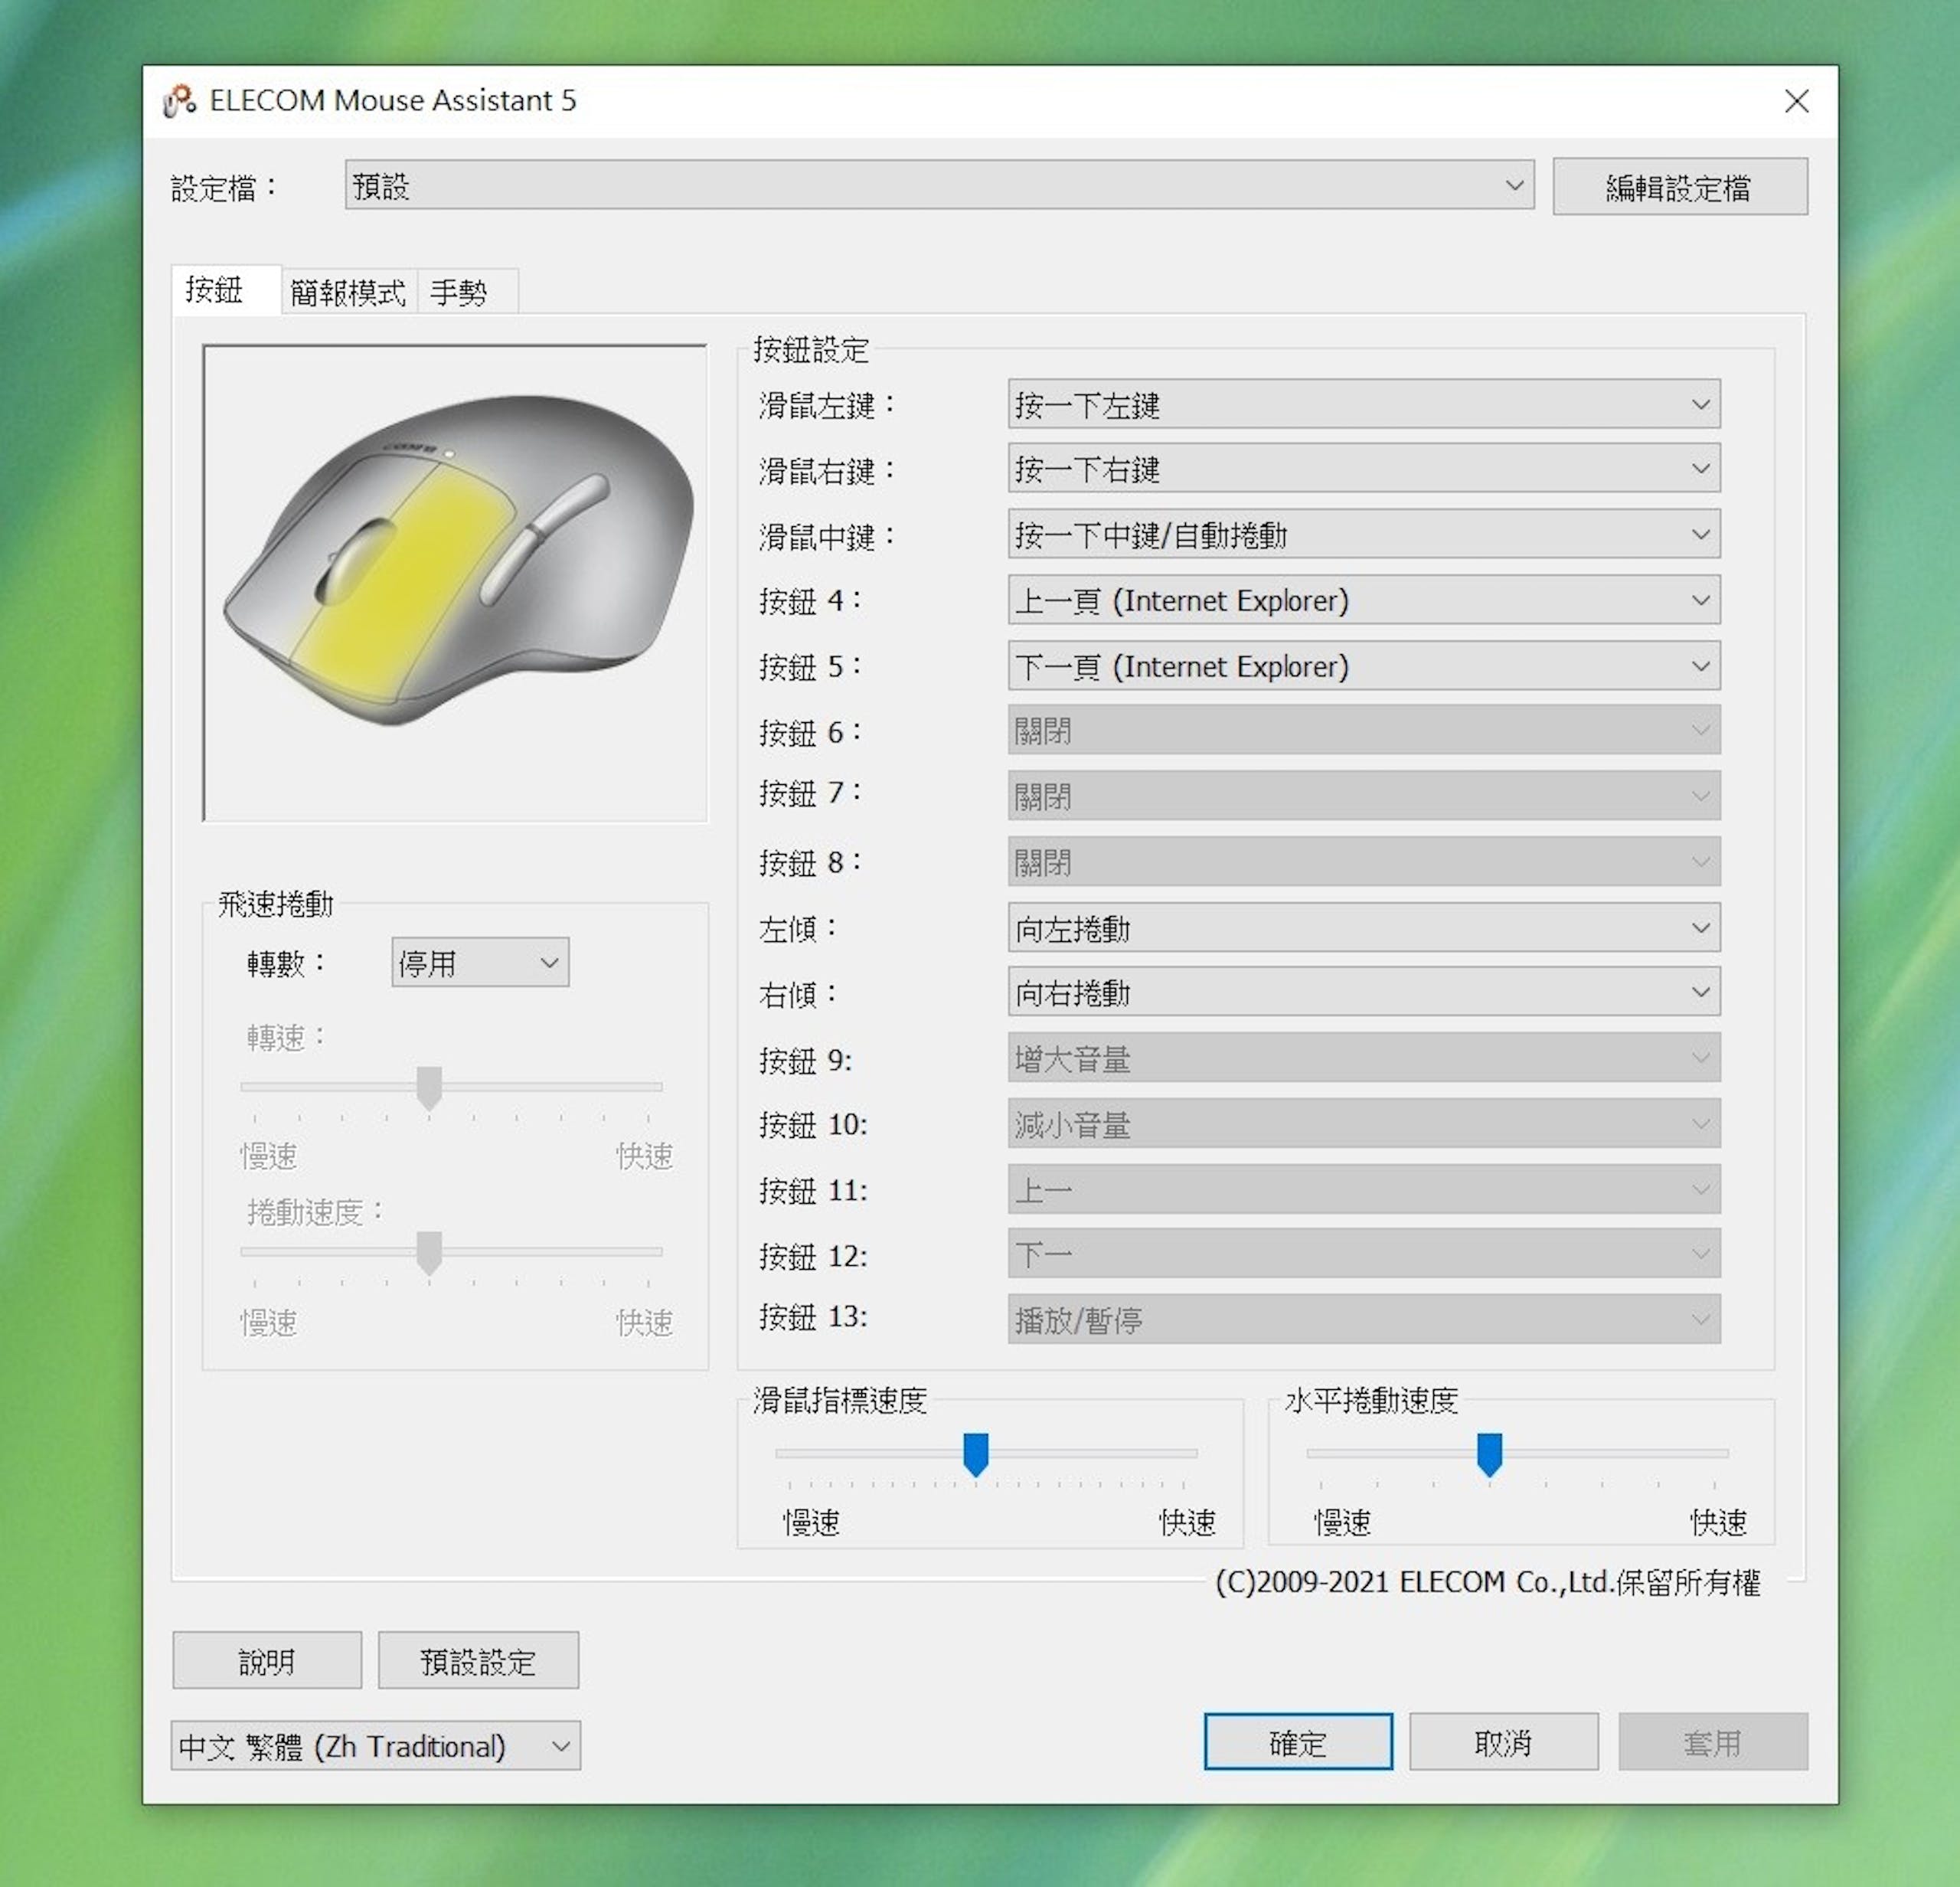This screenshot has height=1887, width=1960.
Task: Switch to the 手勢 tab
Action: 466,293
